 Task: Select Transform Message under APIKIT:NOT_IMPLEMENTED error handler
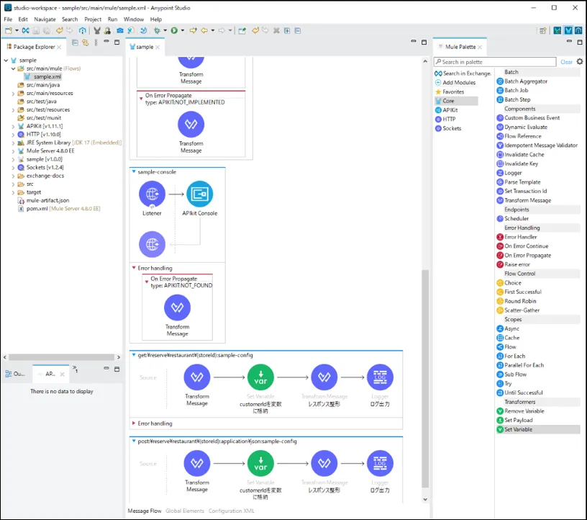(191, 125)
